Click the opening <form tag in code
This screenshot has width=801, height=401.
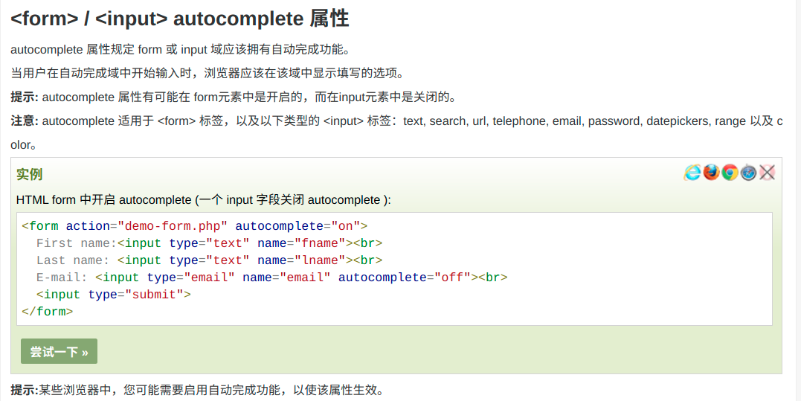click(40, 226)
